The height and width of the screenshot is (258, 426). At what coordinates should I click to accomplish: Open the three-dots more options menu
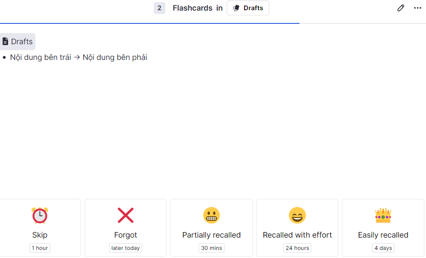point(417,8)
